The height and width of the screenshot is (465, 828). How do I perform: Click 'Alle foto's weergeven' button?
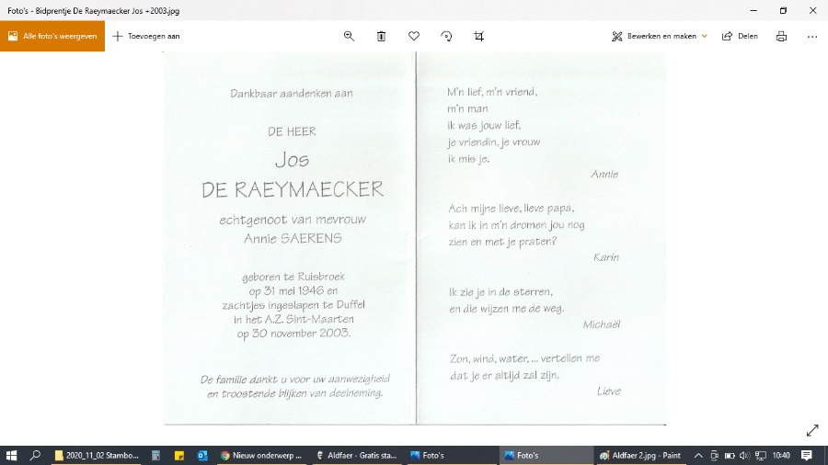(x=52, y=36)
